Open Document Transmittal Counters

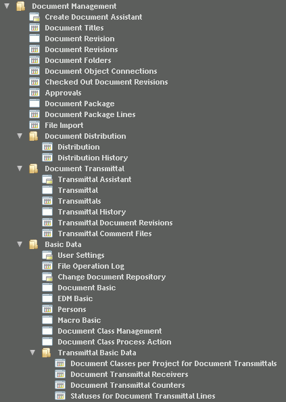128,385
